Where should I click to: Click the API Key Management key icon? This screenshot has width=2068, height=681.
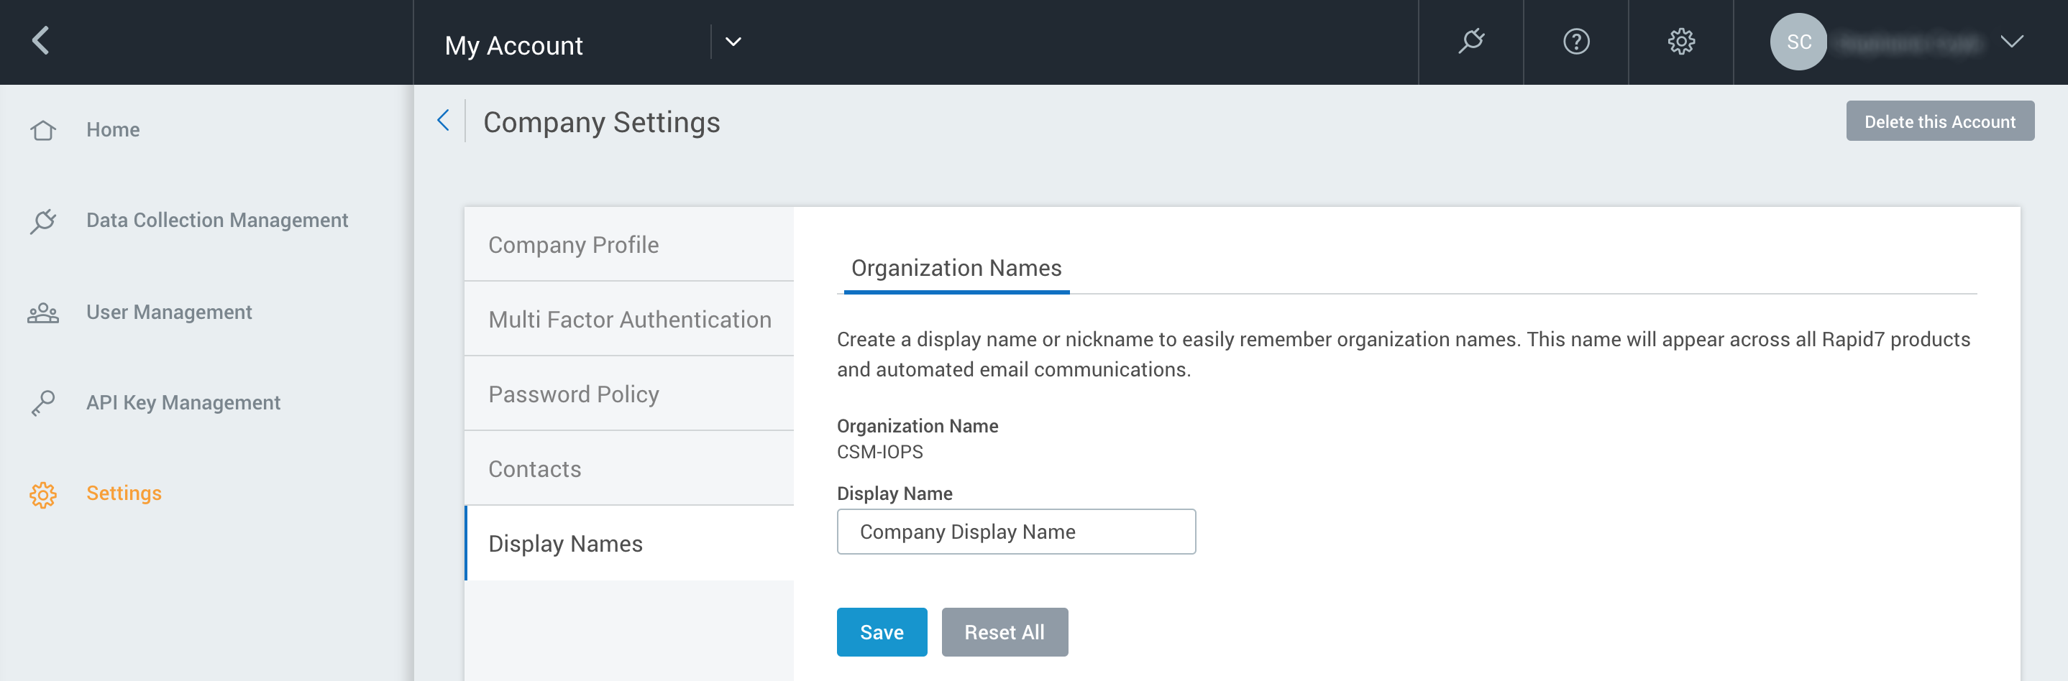pyautogui.click(x=43, y=403)
